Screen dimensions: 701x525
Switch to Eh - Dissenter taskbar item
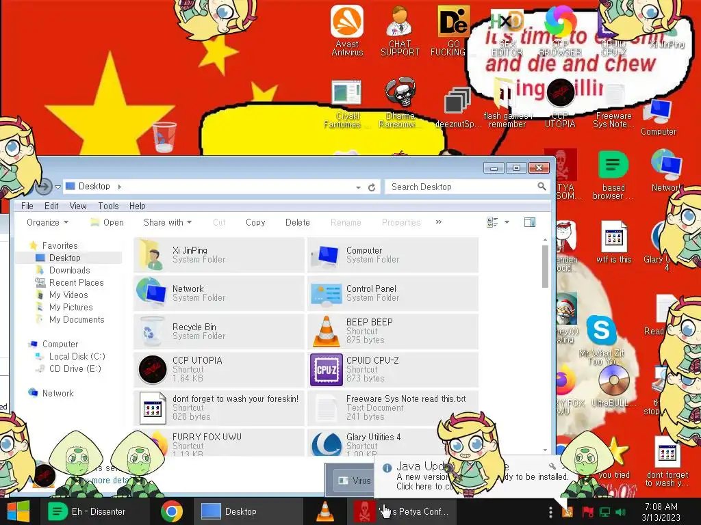[x=94, y=511]
